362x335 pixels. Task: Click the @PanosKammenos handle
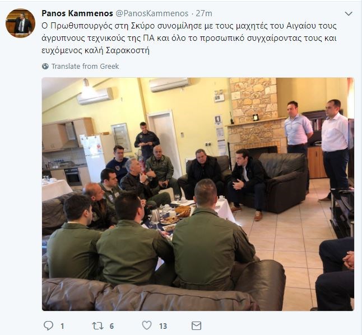point(152,13)
